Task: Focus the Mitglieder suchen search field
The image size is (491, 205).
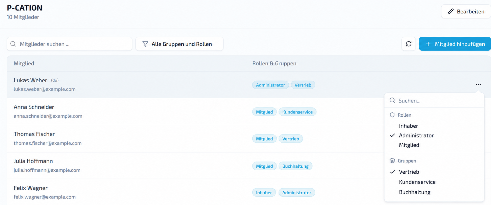Action: pos(69,44)
